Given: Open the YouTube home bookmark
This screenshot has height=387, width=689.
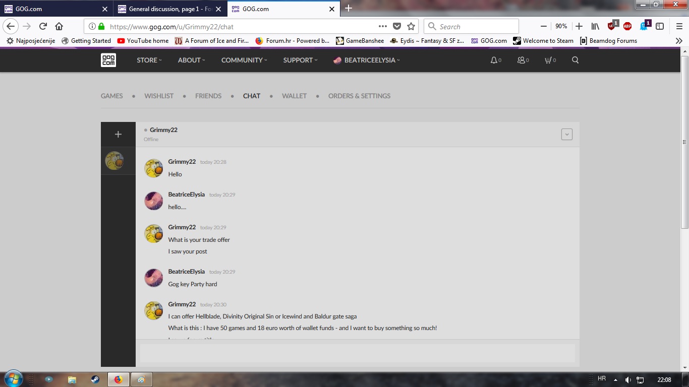Looking at the screenshot, I should 143,41.
